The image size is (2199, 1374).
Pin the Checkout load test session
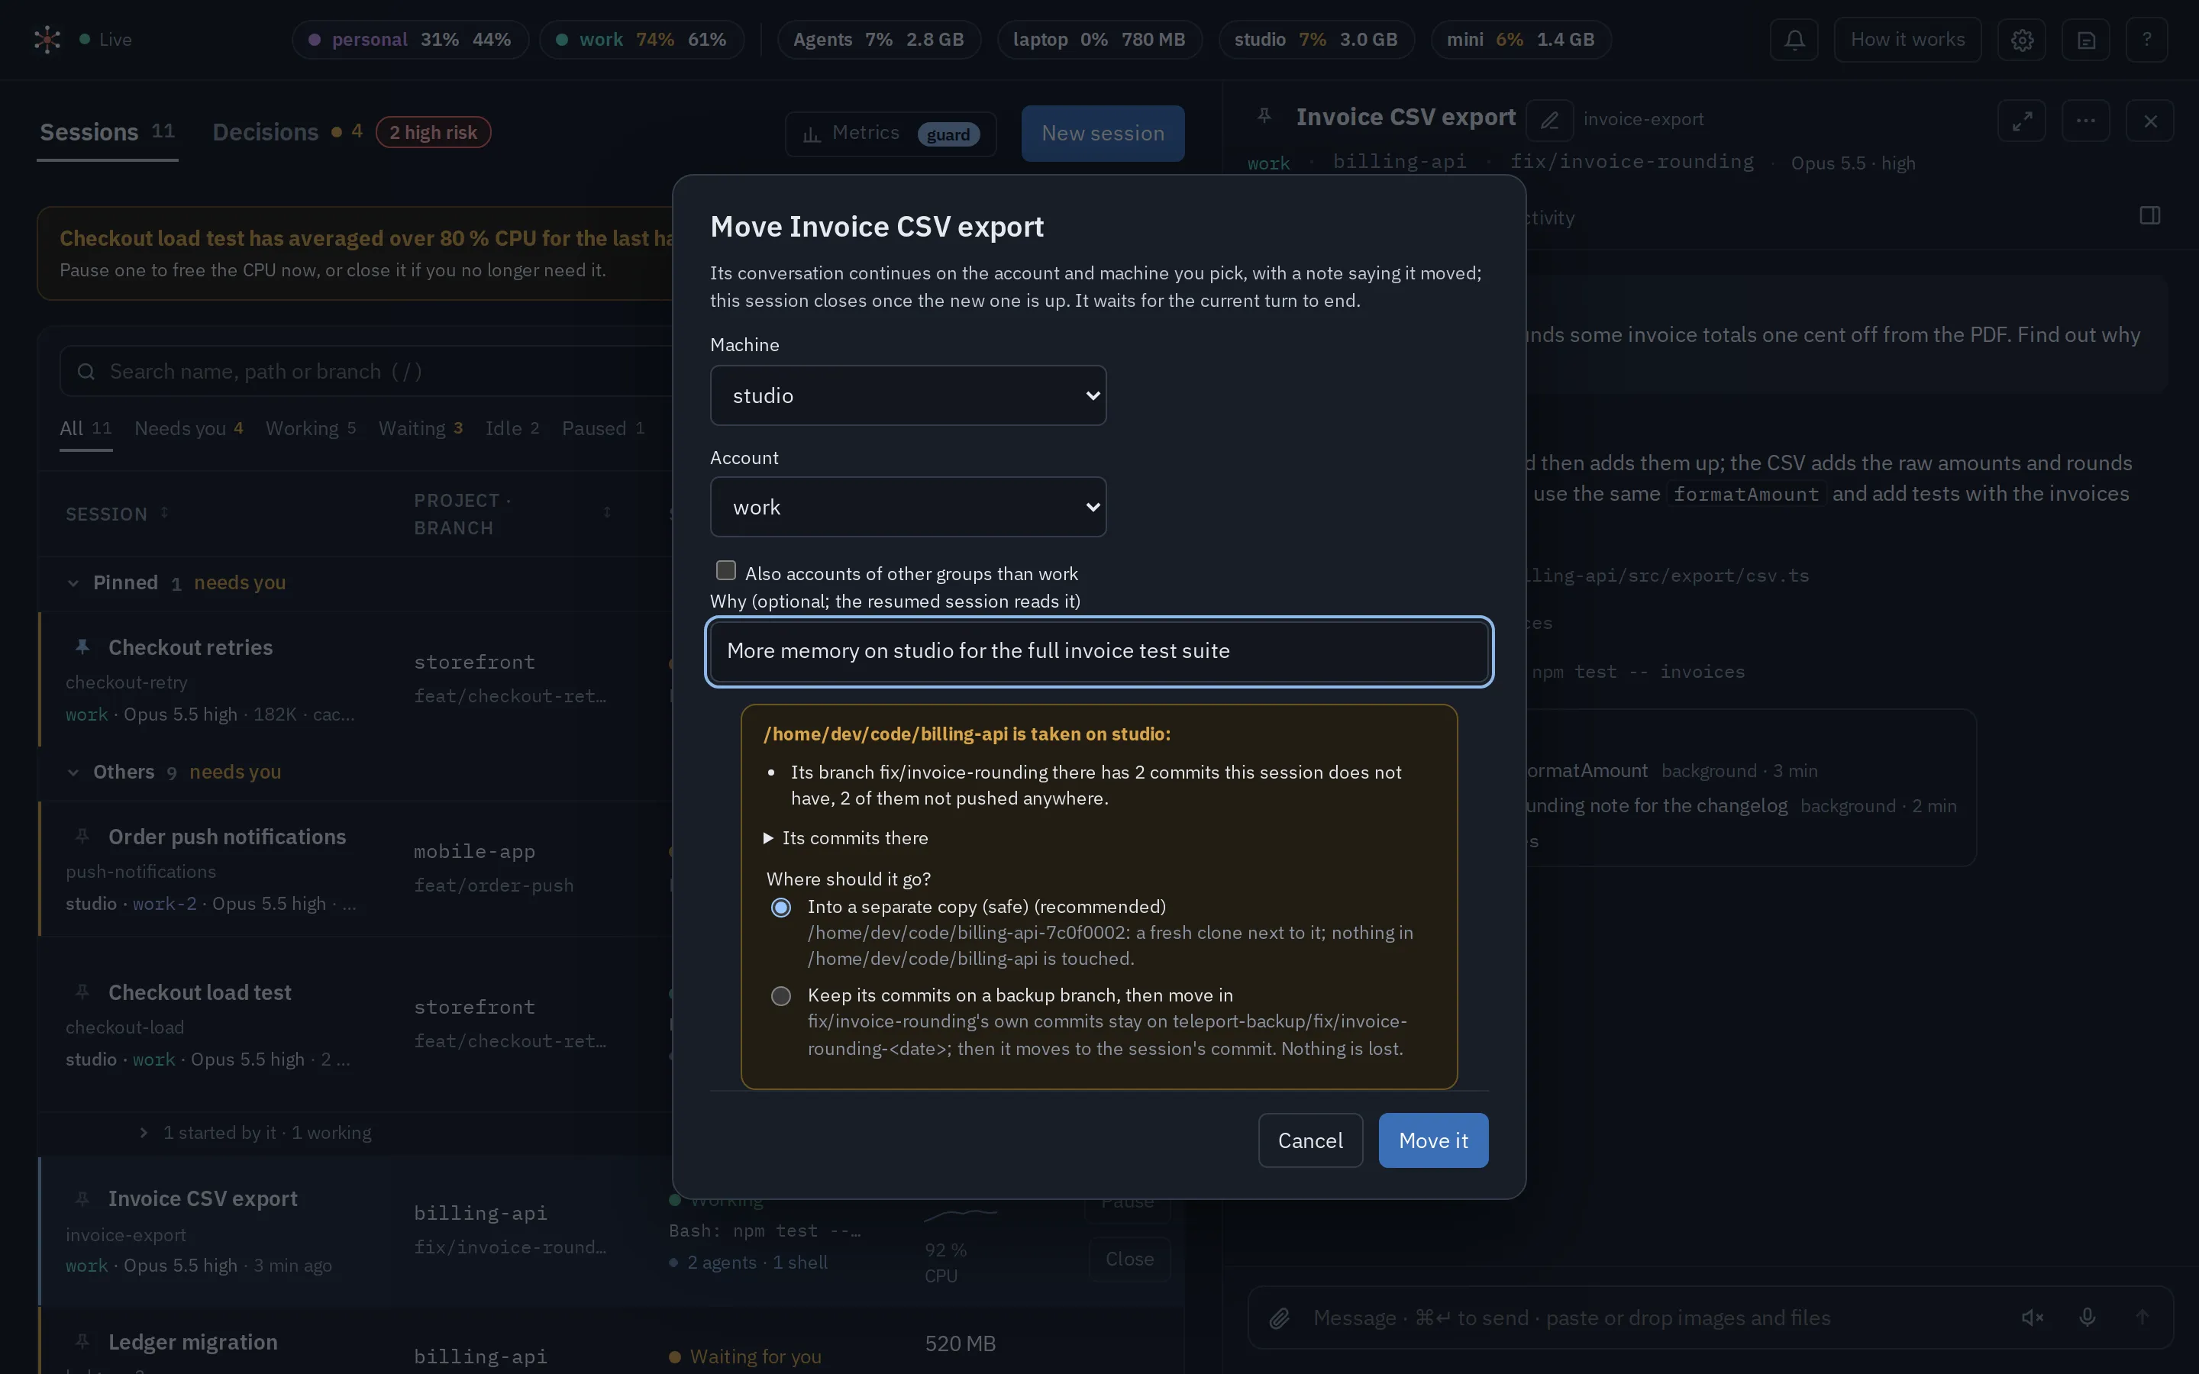(x=82, y=992)
